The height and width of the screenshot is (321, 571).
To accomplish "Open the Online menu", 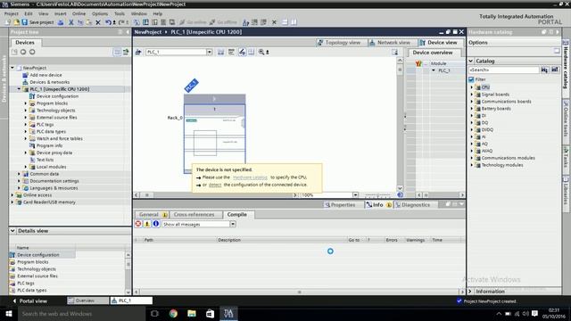I will (79, 13).
